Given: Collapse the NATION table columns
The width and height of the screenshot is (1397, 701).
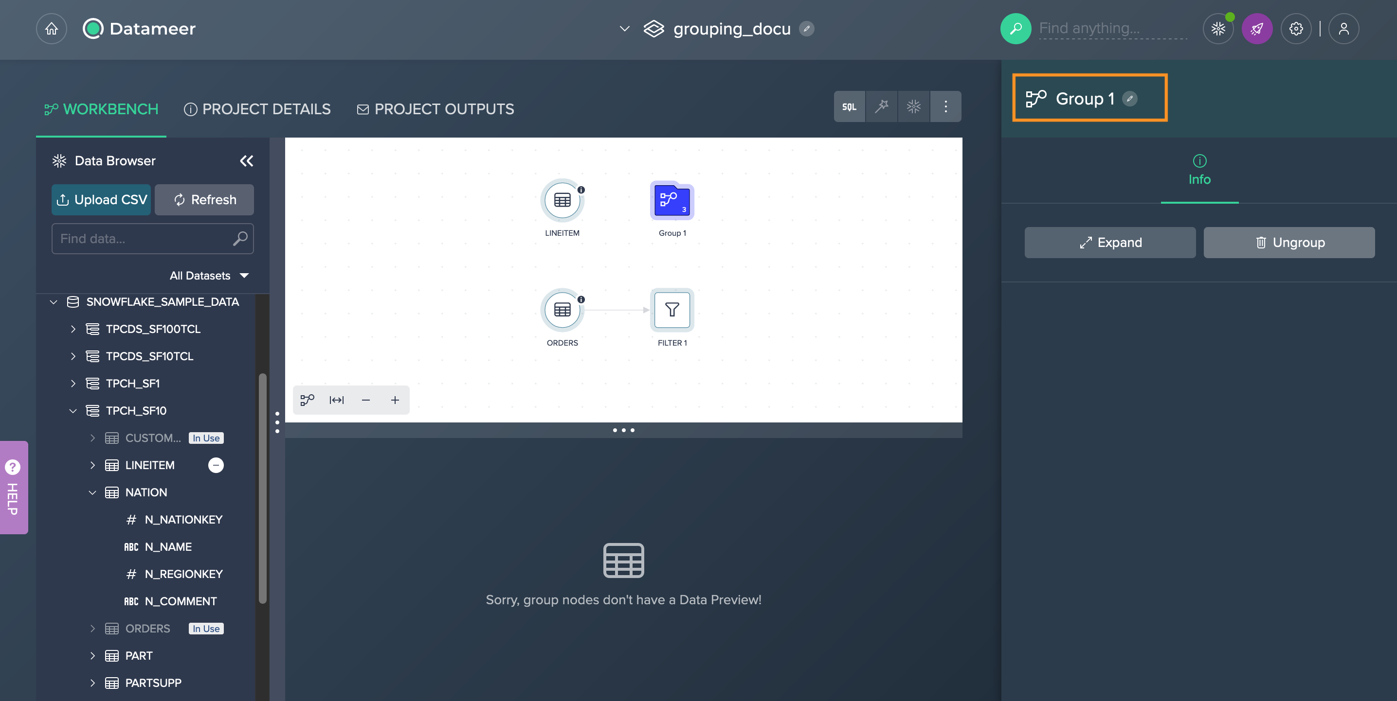Looking at the screenshot, I should click(92, 492).
